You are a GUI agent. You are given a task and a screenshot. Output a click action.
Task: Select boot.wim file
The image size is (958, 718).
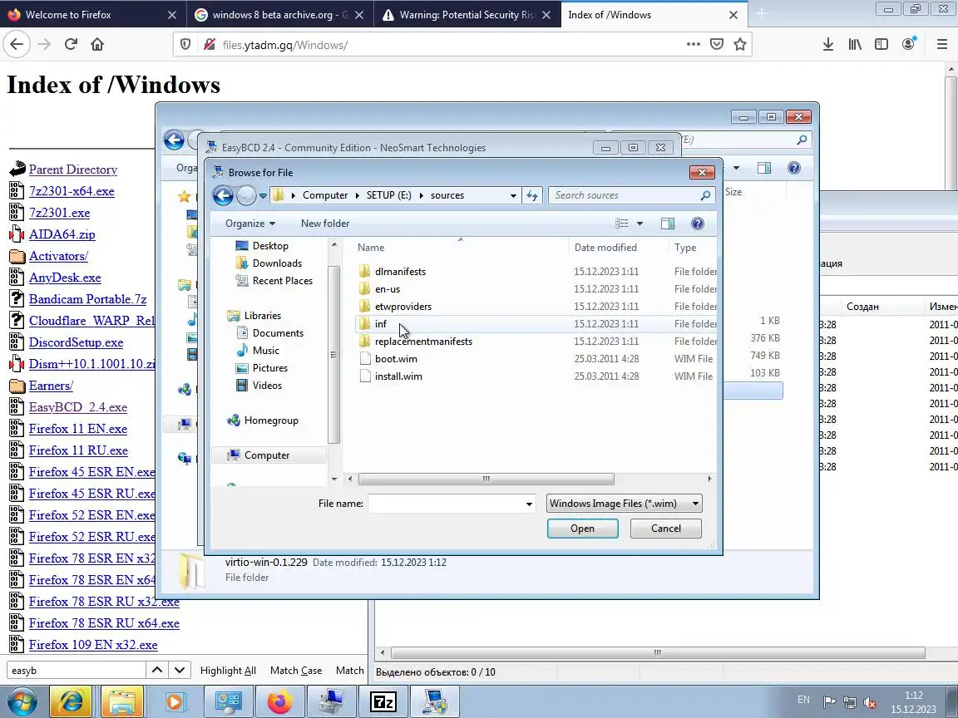pos(396,359)
